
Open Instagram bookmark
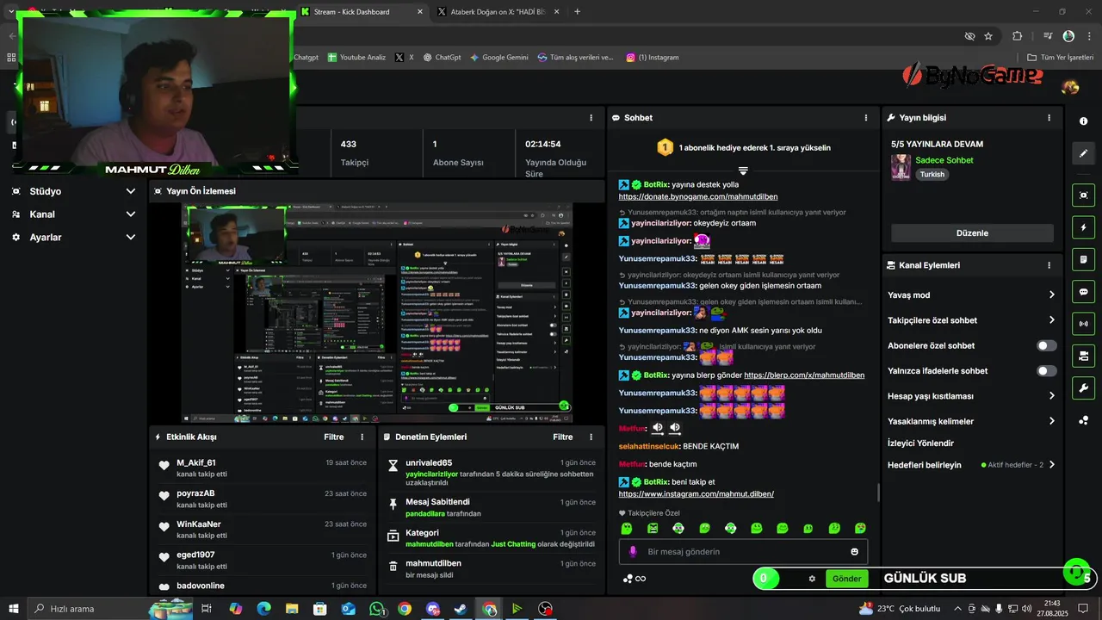[653, 58]
